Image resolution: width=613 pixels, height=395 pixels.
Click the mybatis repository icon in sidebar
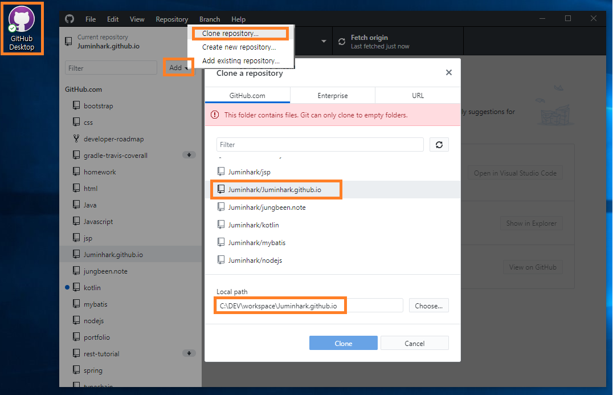76,304
